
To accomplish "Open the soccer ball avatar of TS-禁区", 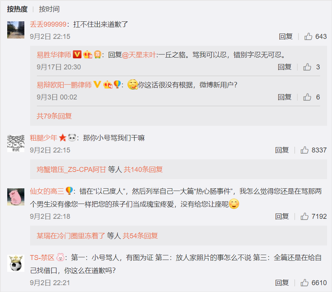I will [16, 263].
